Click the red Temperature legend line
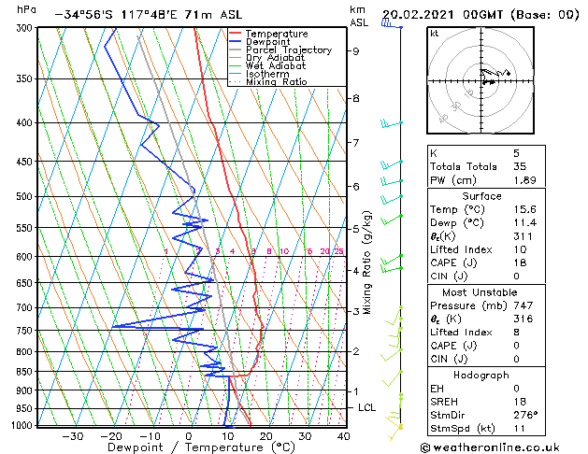This screenshot has height=454, width=588. (x=235, y=34)
